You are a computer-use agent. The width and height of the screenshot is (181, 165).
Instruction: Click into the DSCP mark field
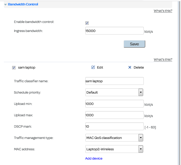click(x=114, y=126)
